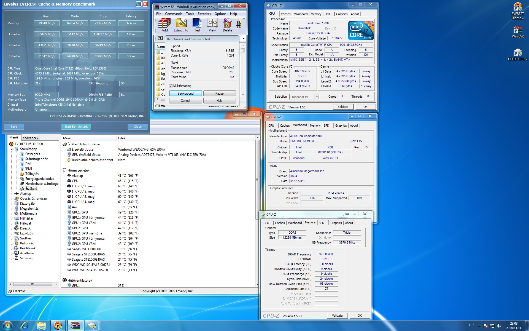Screen dimensions: 529x331
Task: Open the WinRAR Favorites menu
Action: tap(204, 14)
